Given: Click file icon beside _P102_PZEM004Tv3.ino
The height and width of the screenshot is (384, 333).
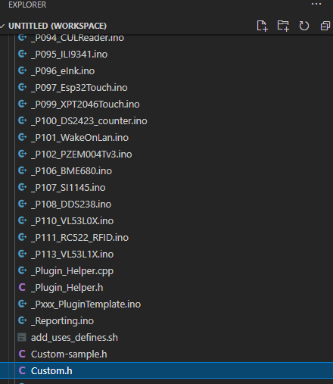Looking at the screenshot, I should (x=22, y=154).
